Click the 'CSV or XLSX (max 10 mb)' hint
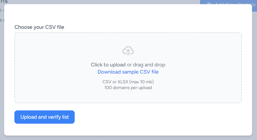Screen dimensions: 257x140 [128, 82]
